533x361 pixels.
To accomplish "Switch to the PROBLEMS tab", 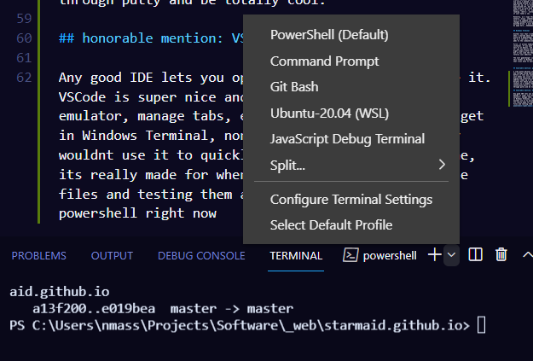I will click(38, 255).
